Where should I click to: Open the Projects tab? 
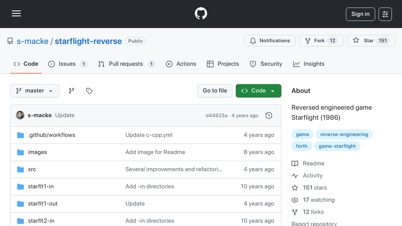[223, 64]
